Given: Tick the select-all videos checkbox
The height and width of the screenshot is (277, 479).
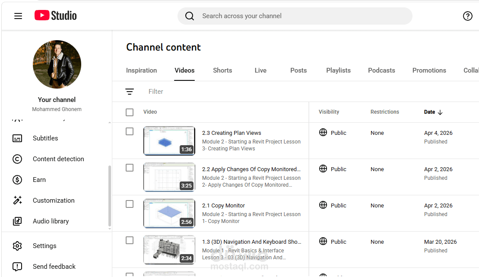Looking at the screenshot, I should coord(130,112).
